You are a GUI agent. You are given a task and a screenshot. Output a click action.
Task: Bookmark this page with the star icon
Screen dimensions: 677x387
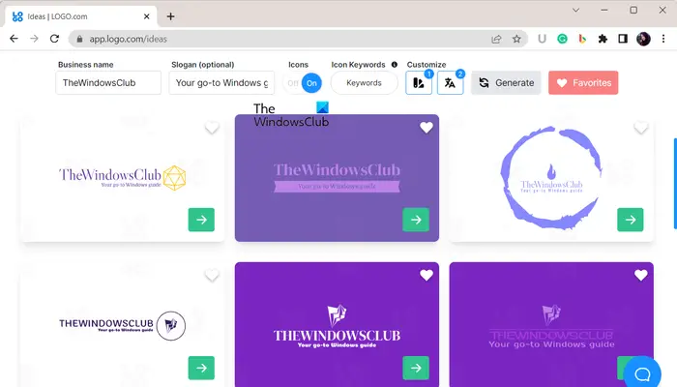coord(516,40)
